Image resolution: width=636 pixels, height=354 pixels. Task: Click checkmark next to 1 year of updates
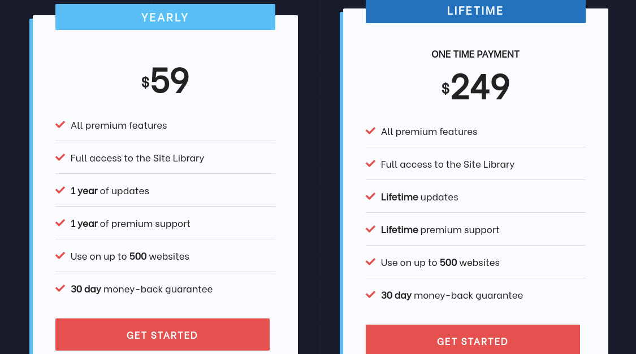coord(60,190)
